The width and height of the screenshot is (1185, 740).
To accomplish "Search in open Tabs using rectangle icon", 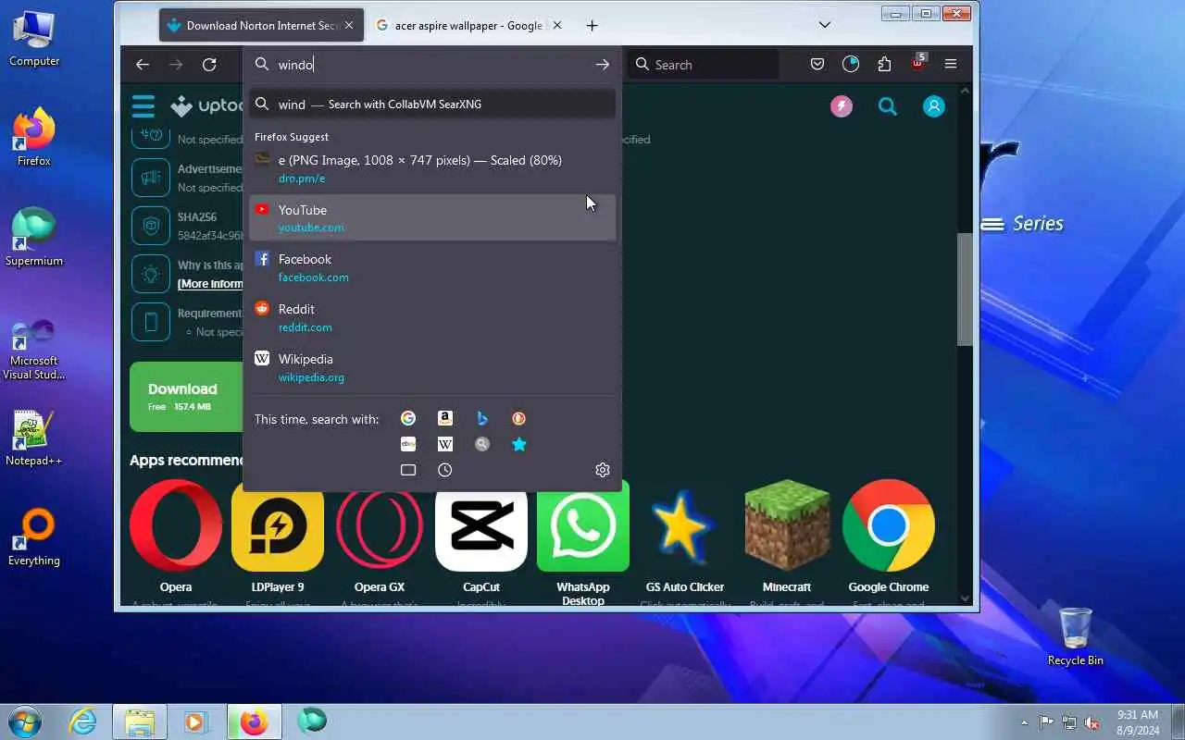I will point(408,470).
